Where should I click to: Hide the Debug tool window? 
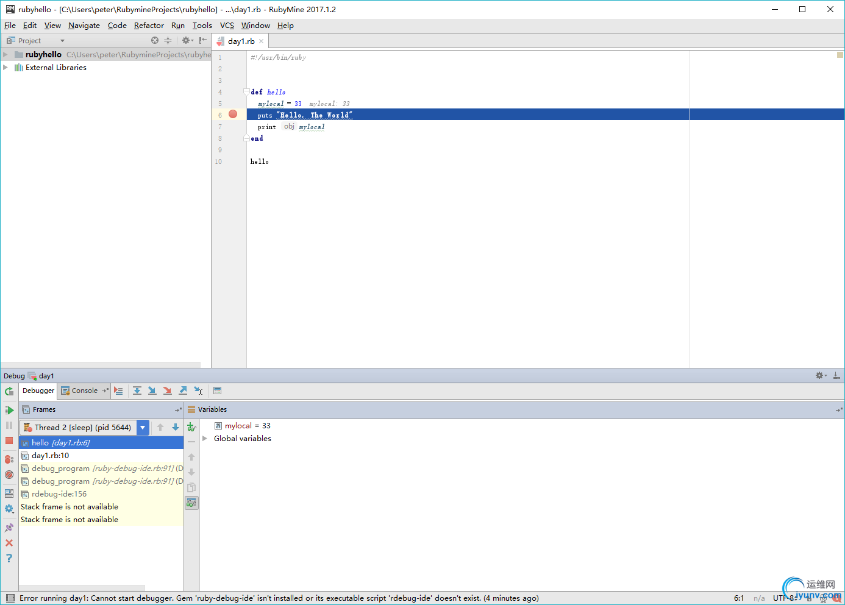pos(837,375)
